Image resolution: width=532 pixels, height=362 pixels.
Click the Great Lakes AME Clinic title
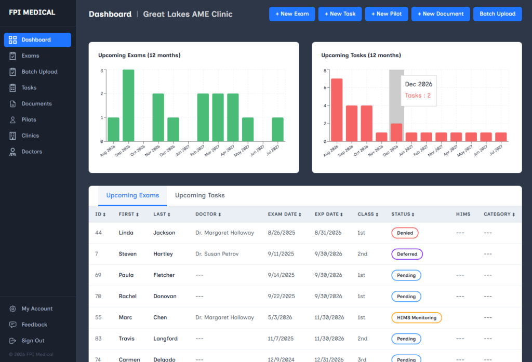(188, 14)
